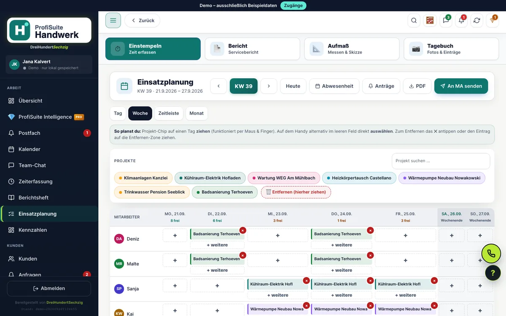The image size is (506, 316).
Task: Add assignment for Deniz on Monday
Action: tap(175, 236)
